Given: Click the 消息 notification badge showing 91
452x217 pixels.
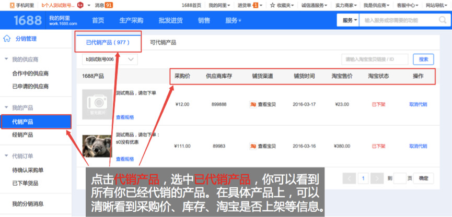Looking at the screenshot, I should (109, 5).
